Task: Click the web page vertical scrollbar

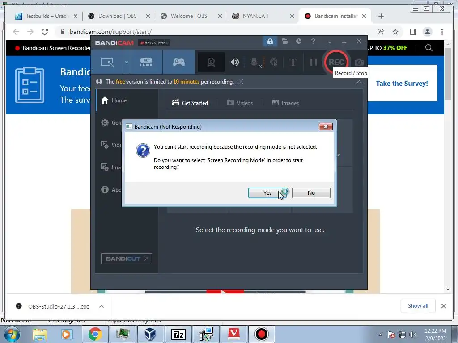Action: 448,73
